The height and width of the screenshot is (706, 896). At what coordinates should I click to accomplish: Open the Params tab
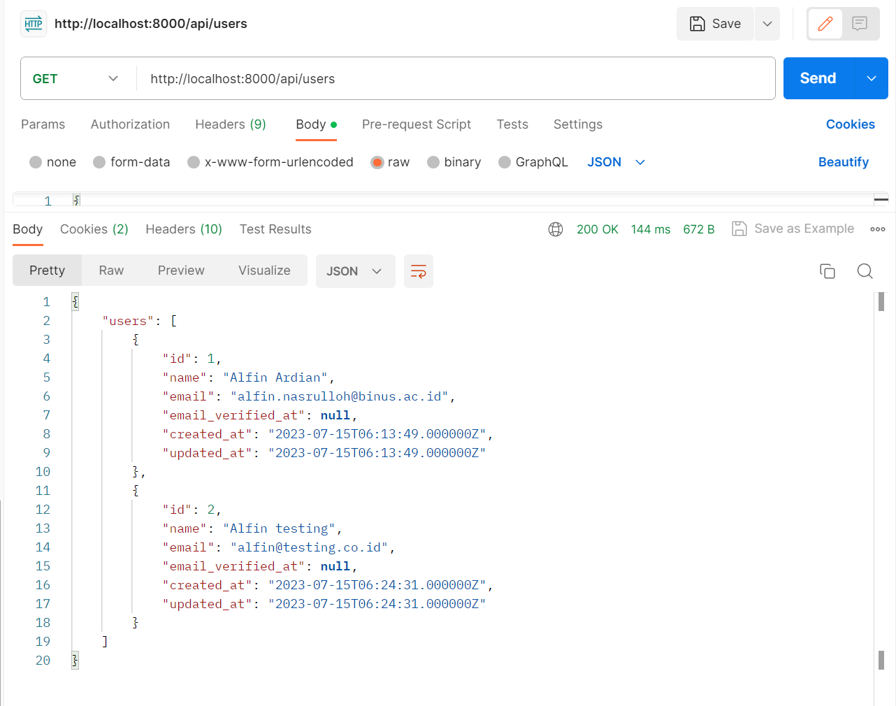[43, 124]
